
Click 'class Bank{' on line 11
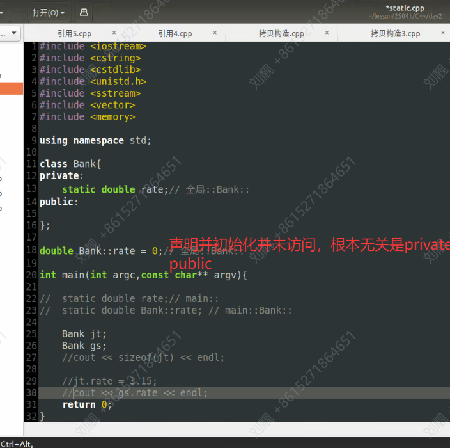click(x=70, y=164)
